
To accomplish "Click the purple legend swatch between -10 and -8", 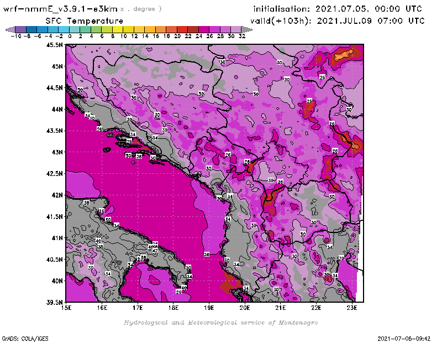I will 21,29.
